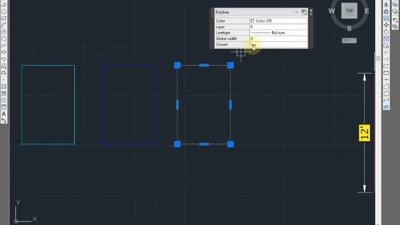Screen dimensions: 400x225
Task: Click the 12' dimension text
Action: point(364,132)
